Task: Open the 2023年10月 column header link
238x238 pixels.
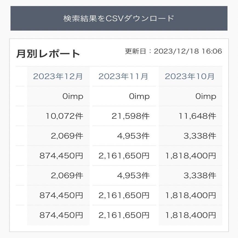Action: tap(190, 76)
